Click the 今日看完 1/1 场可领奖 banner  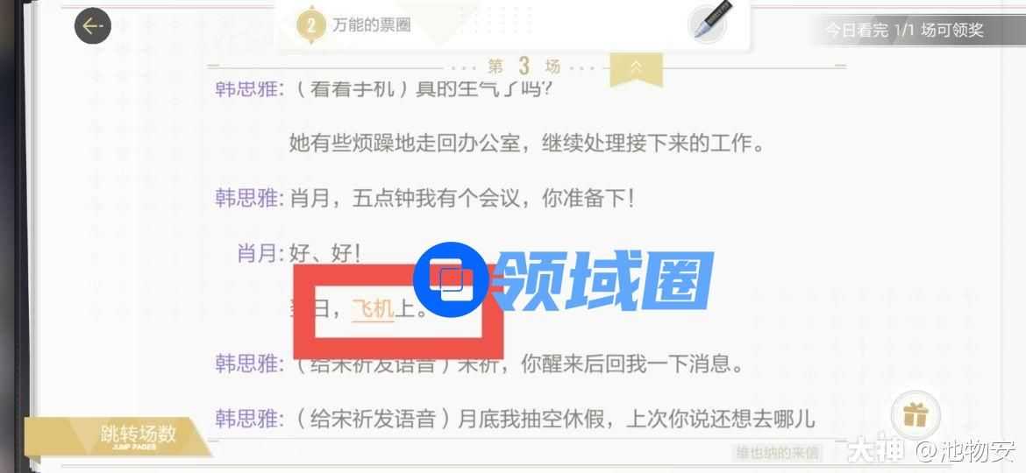[904, 30]
